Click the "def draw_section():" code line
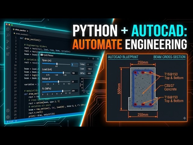Image resolution: width=193 pixels, height=145 pixels. coord(31,39)
